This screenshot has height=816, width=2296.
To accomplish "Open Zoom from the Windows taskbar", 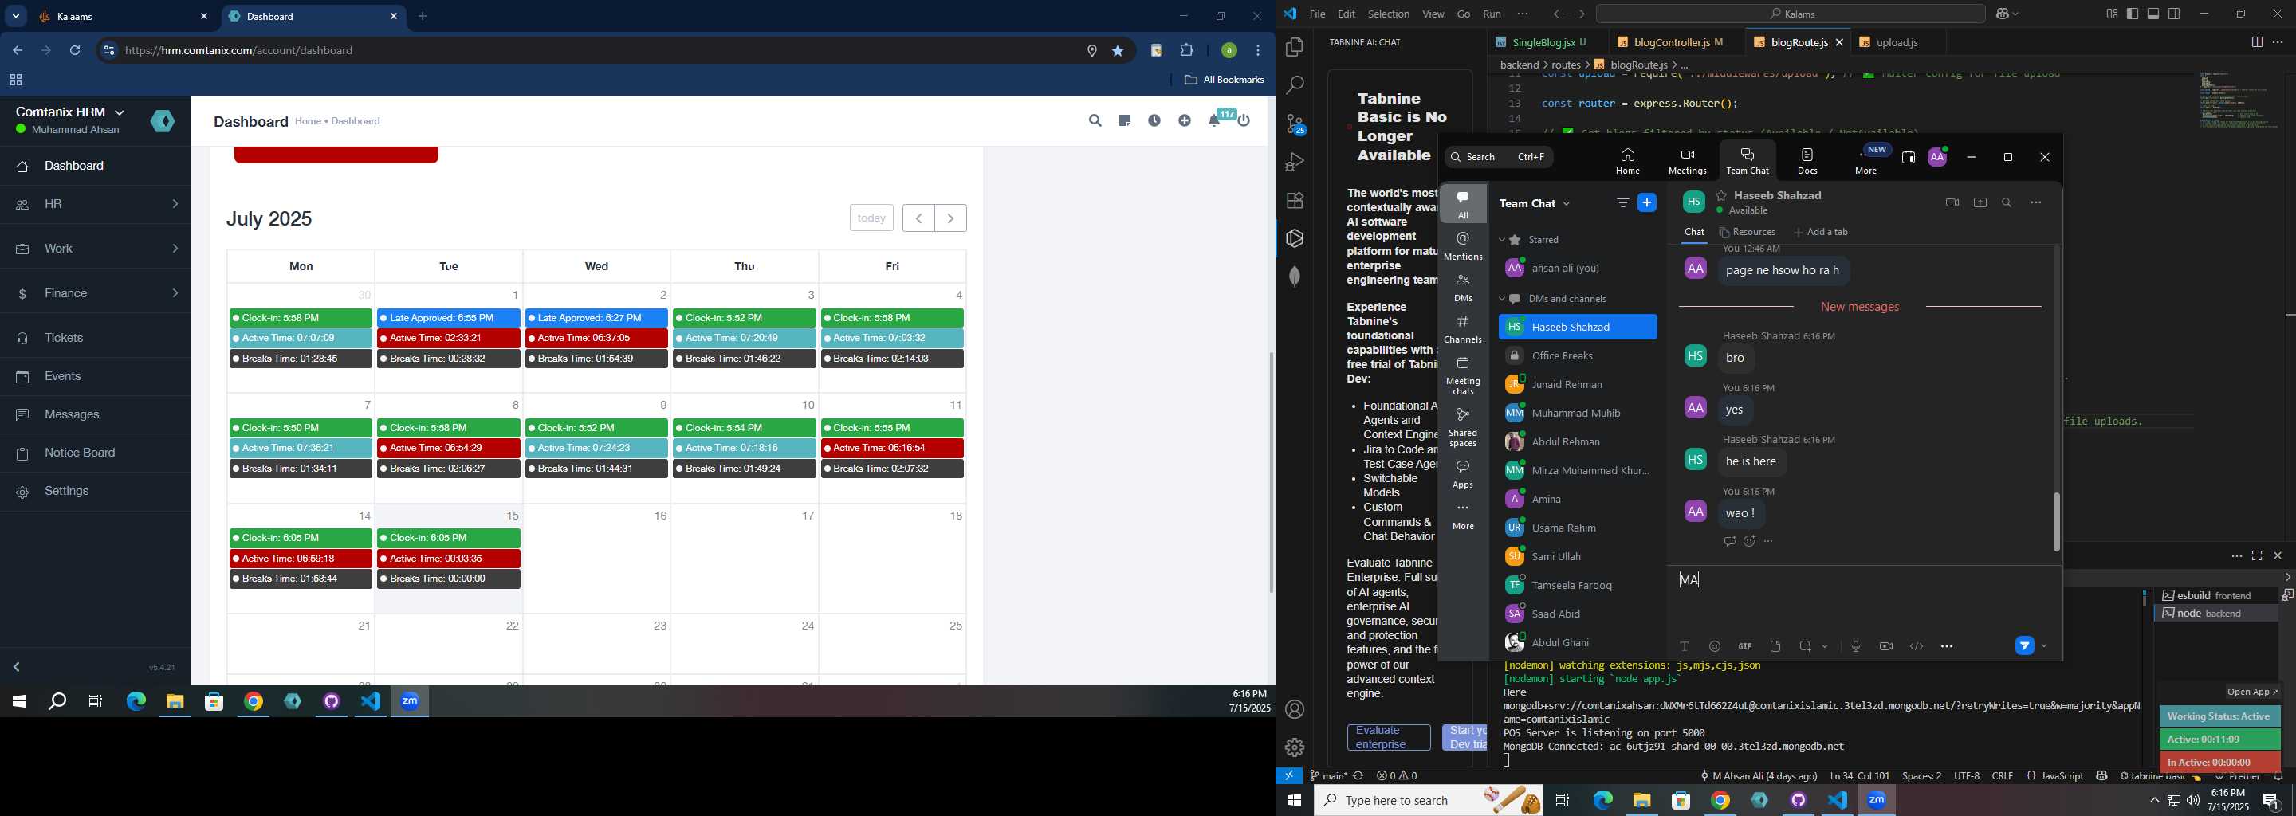I will click(1877, 801).
